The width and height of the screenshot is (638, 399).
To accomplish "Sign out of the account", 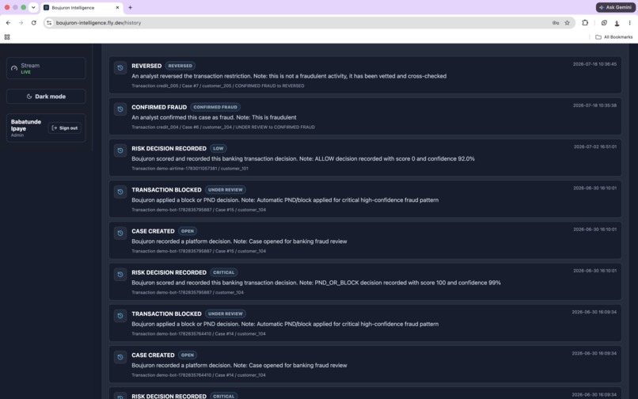I will (x=65, y=127).
